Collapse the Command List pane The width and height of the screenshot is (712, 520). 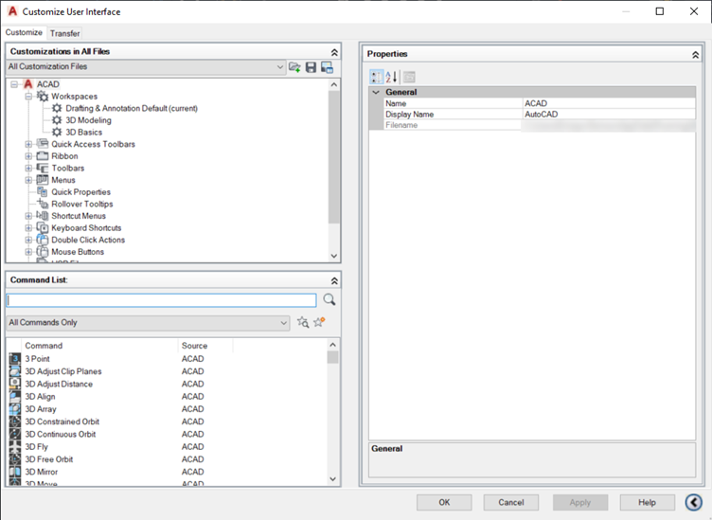coord(334,280)
